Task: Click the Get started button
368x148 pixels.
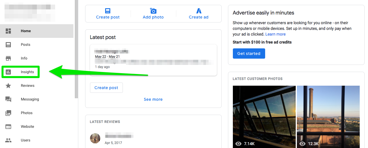Action: [x=249, y=54]
